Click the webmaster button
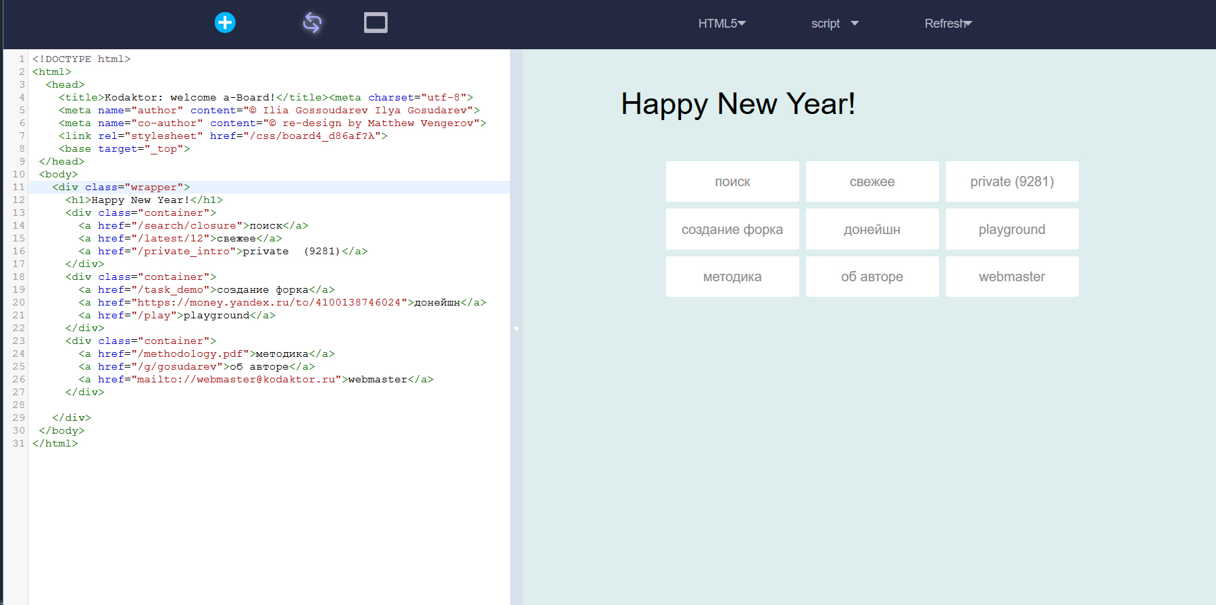Viewport: 1216px width, 605px height. coord(1012,277)
